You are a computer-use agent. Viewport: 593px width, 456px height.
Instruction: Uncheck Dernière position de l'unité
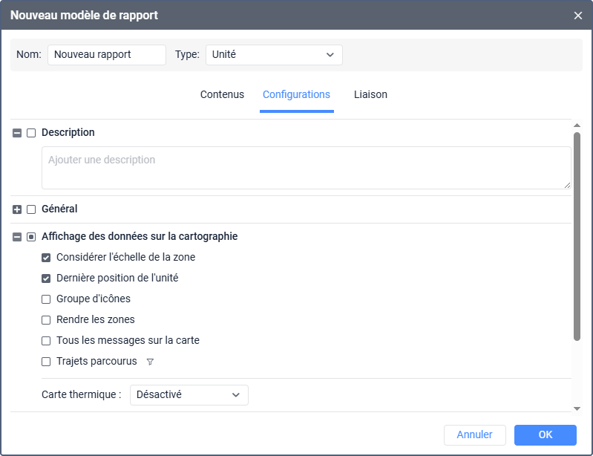pos(46,279)
